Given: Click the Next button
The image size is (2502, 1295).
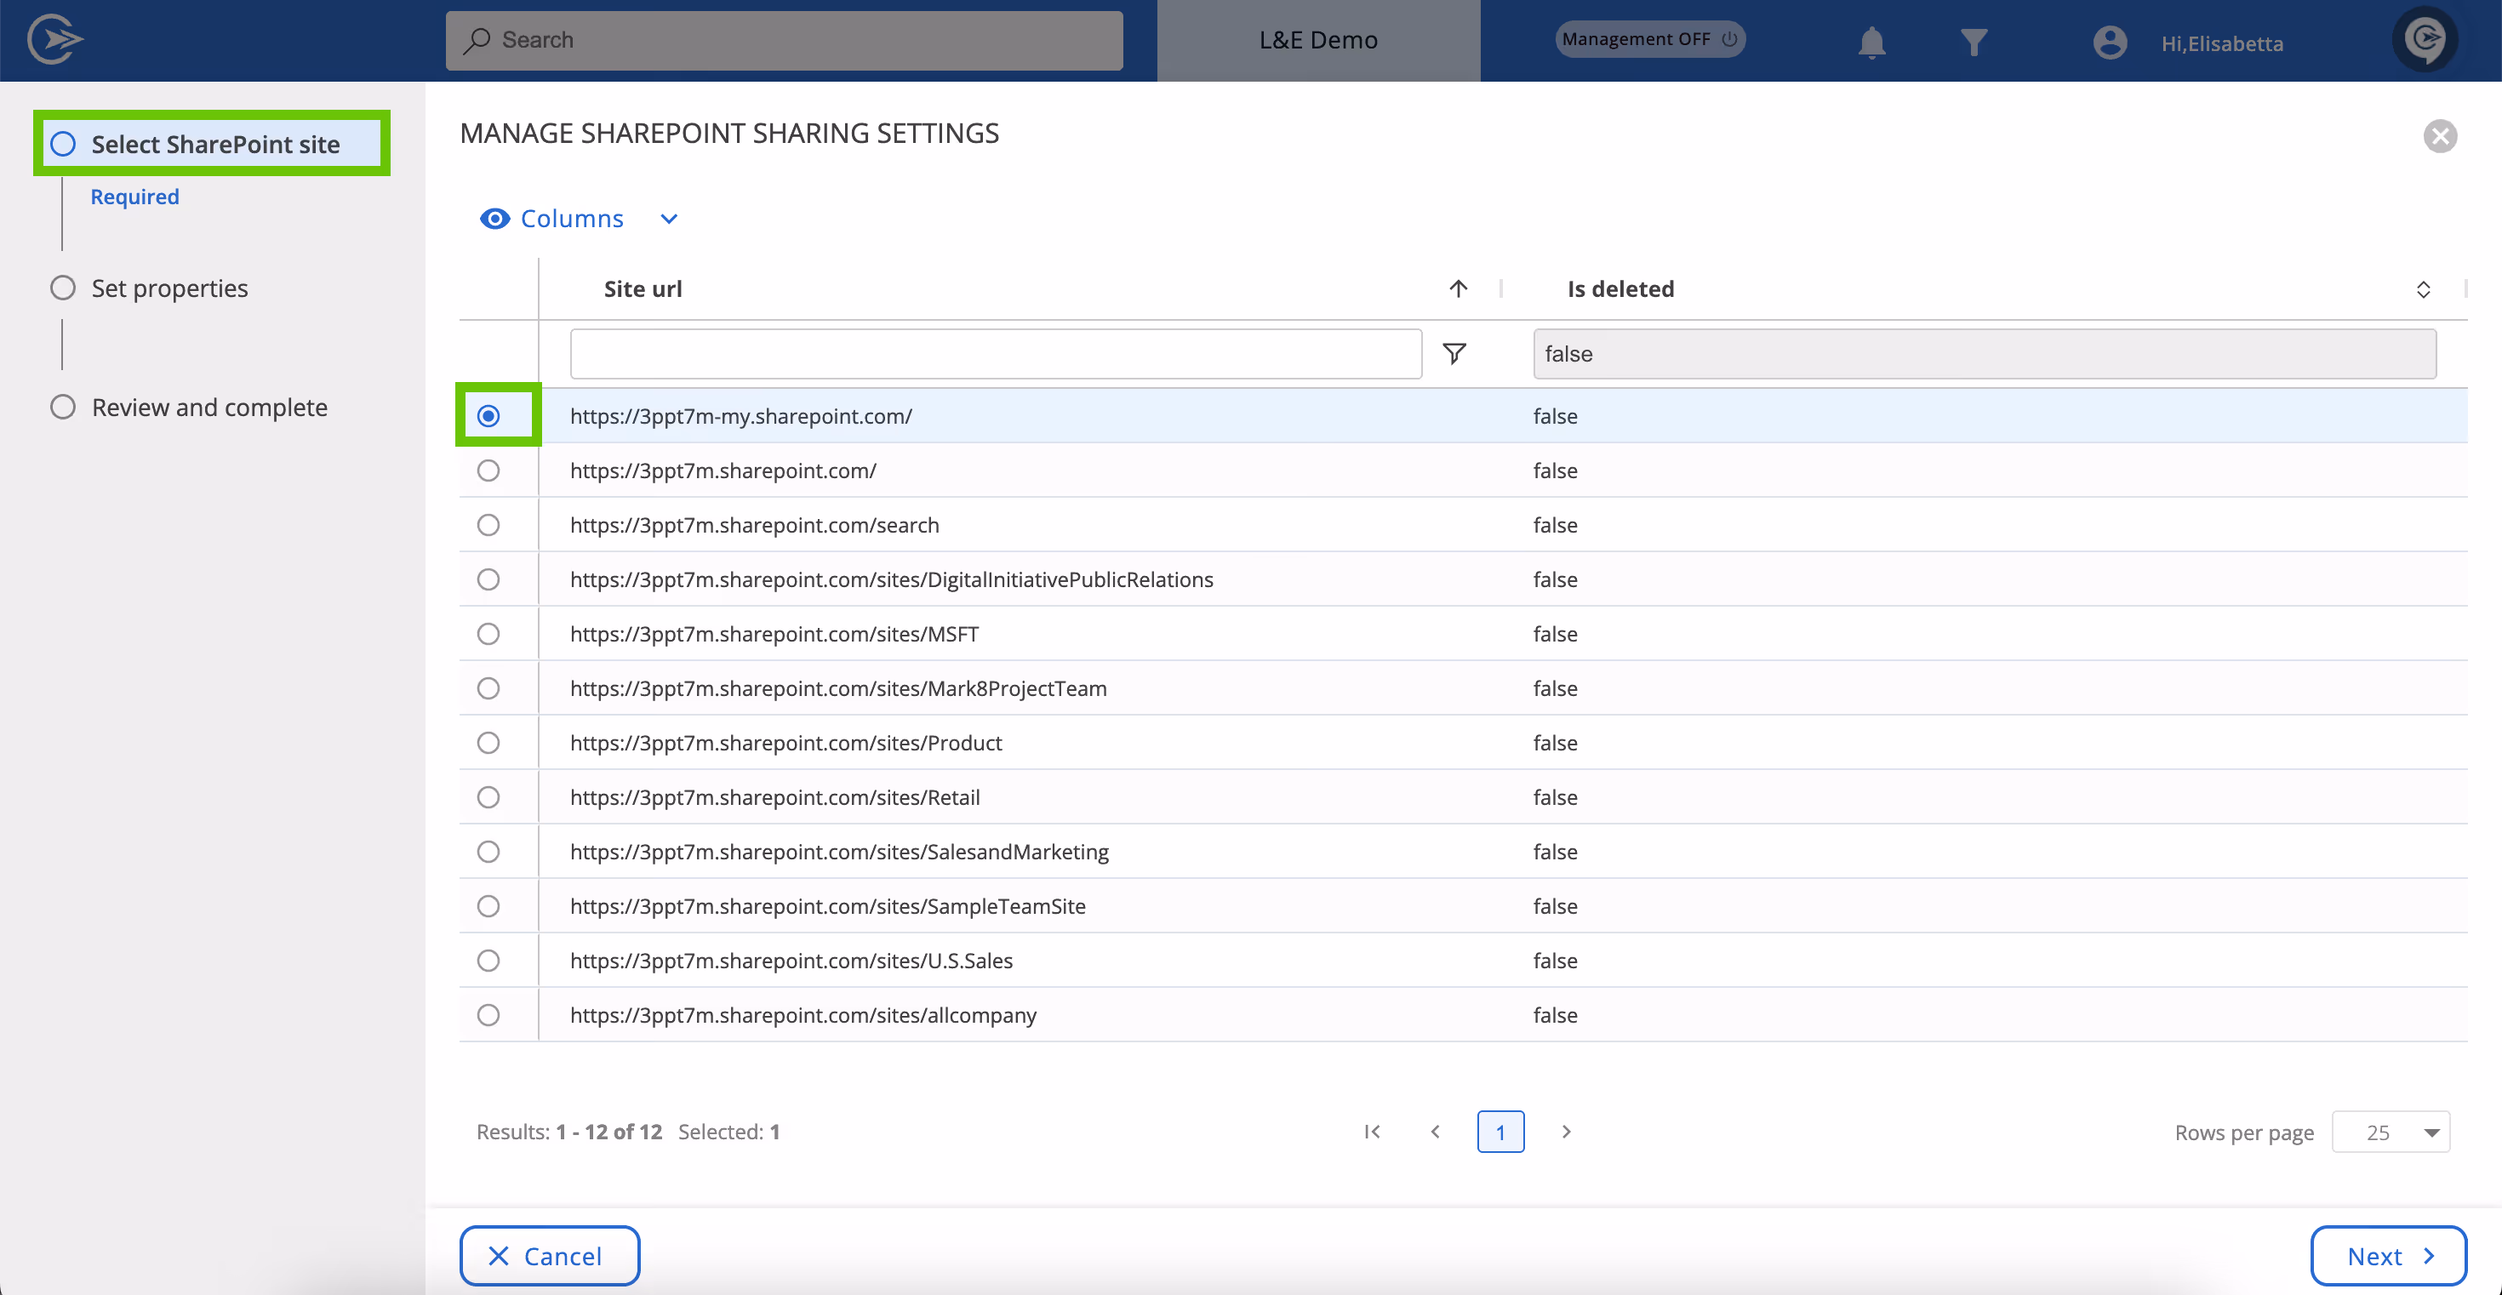Looking at the screenshot, I should click(2387, 1255).
